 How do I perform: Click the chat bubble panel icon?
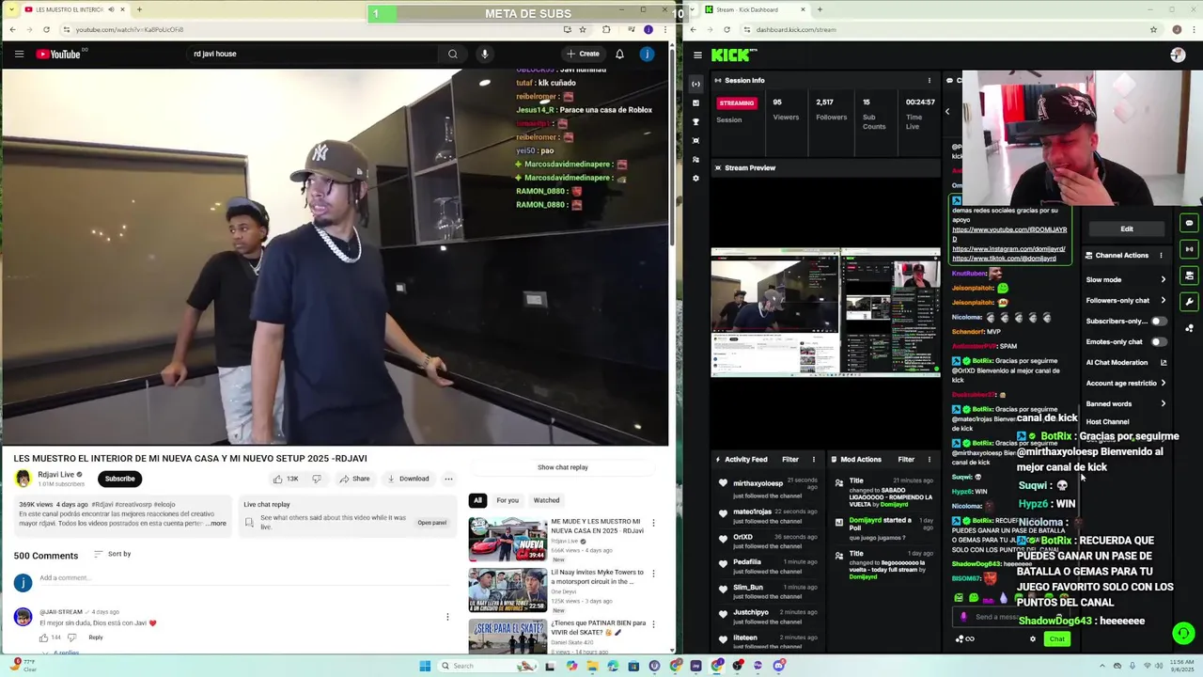click(x=1189, y=223)
